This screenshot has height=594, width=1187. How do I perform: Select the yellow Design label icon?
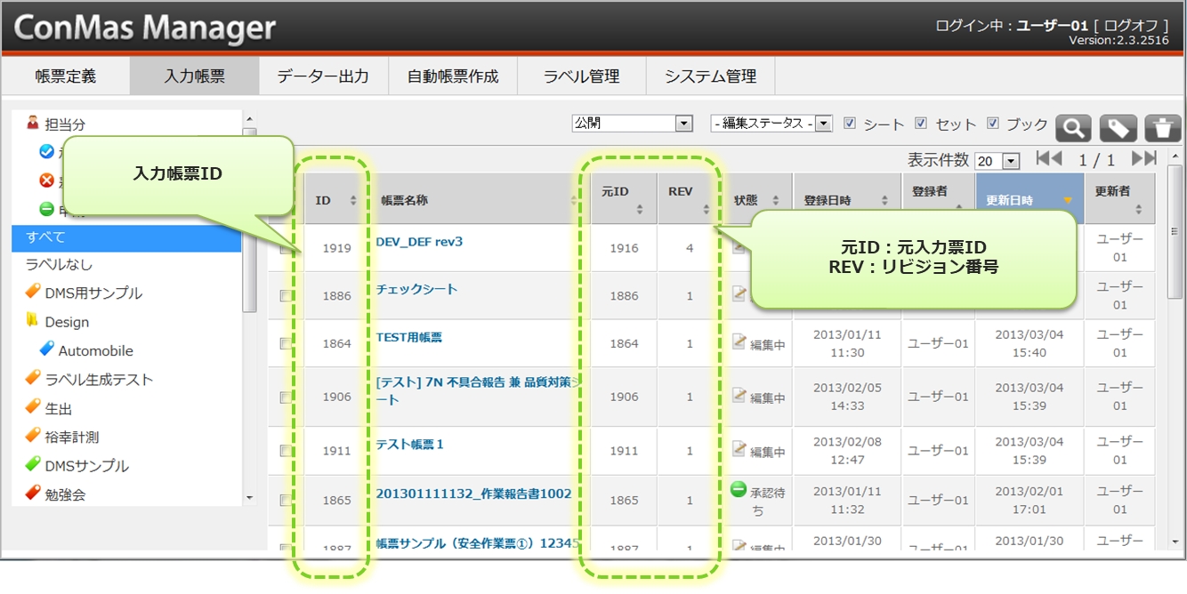(33, 321)
